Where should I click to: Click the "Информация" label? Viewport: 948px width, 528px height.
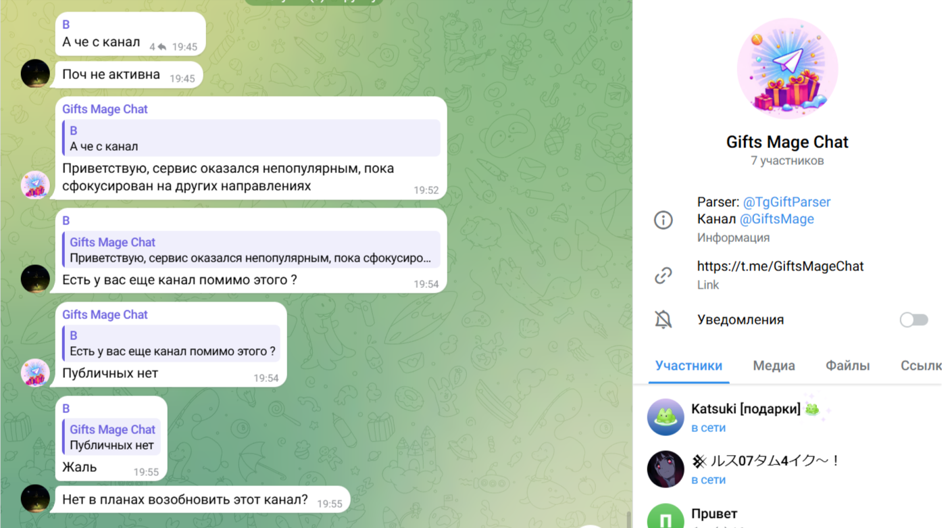pos(733,238)
